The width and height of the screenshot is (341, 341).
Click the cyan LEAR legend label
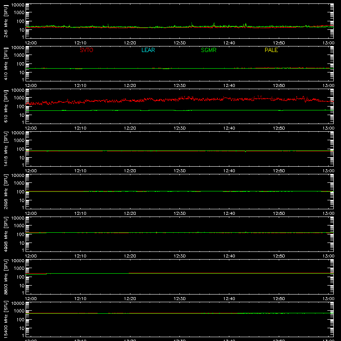(x=148, y=50)
